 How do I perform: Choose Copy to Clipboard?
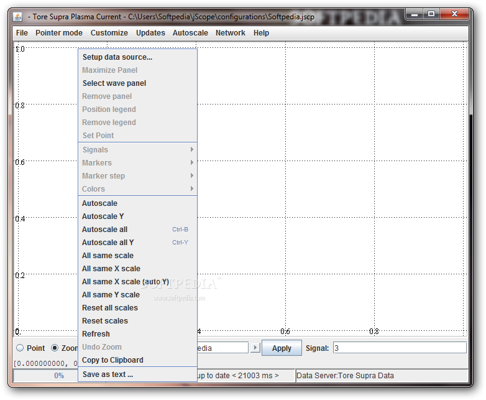tap(137, 360)
